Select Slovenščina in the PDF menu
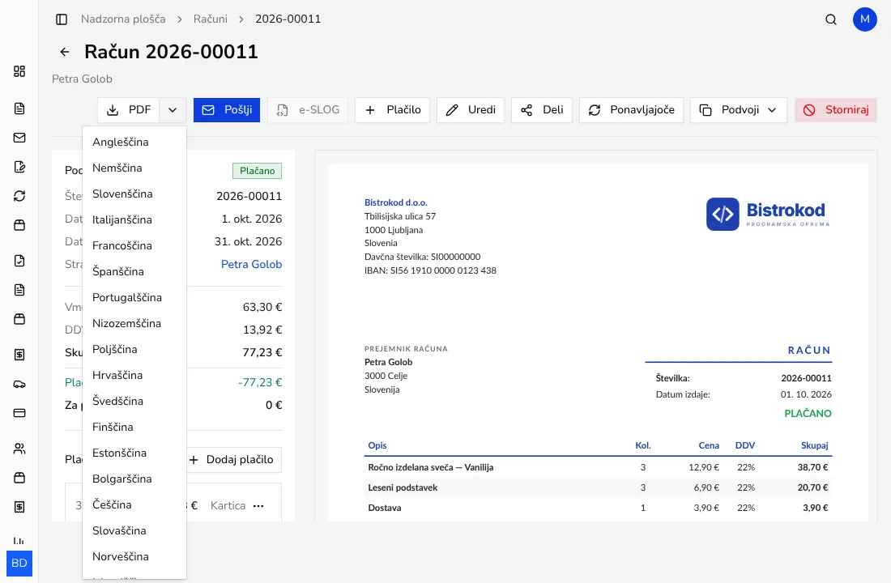 point(134,194)
